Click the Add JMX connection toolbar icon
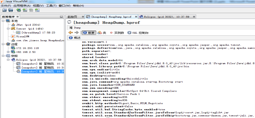This screenshot has height=118, width=255. (25, 10)
